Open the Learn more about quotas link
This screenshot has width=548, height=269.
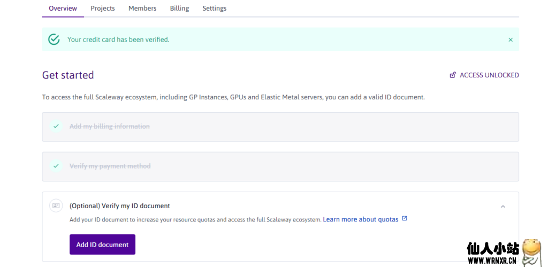pos(360,219)
